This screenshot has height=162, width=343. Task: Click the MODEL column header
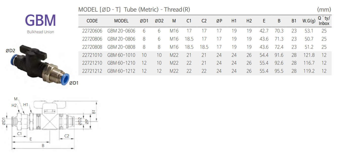(x=121, y=21)
